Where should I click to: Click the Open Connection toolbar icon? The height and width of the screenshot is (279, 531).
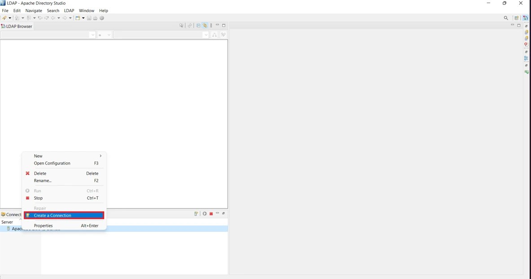pyautogui.click(x=17, y=18)
